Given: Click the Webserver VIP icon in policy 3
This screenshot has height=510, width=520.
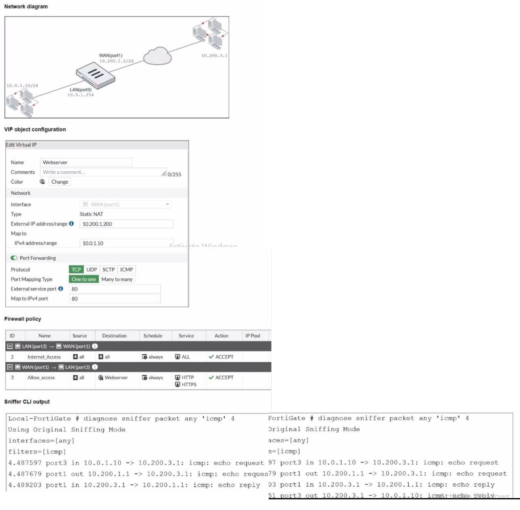Looking at the screenshot, I should (100, 378).
